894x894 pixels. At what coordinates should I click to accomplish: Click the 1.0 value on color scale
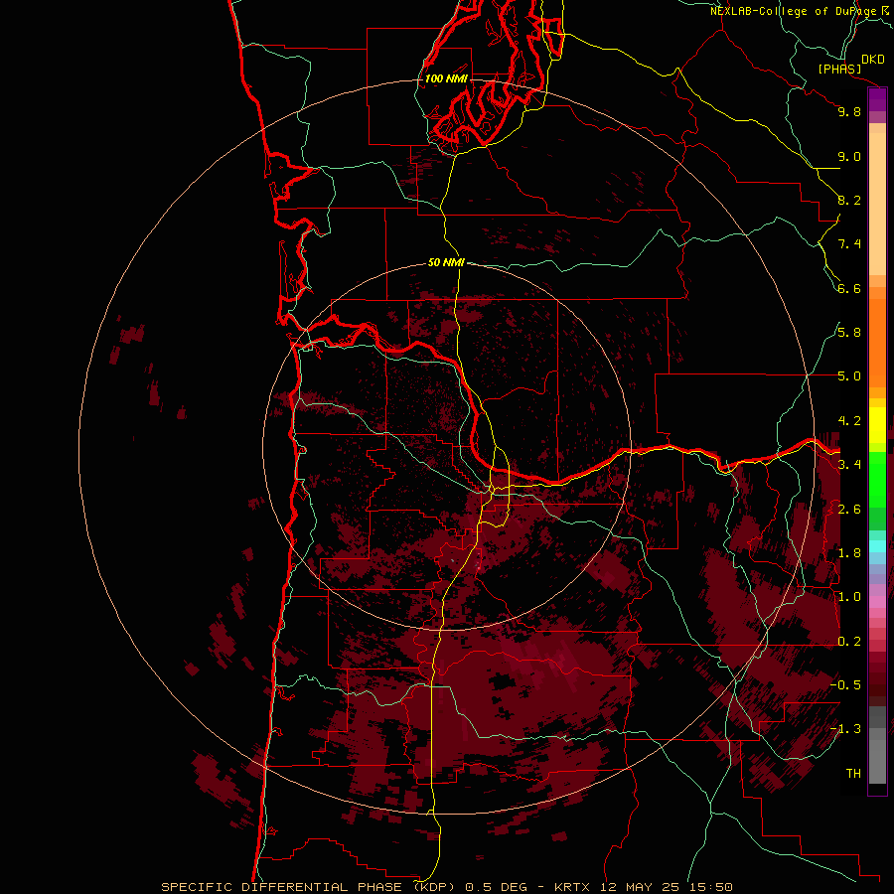pos(849,597)
